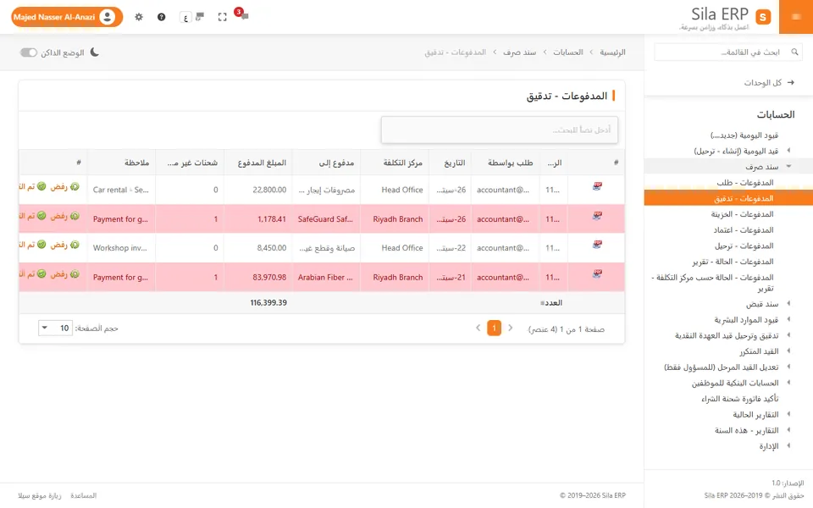Enter fullscreen mode via the corners icon
813x508 pixels.
[223, 17]
